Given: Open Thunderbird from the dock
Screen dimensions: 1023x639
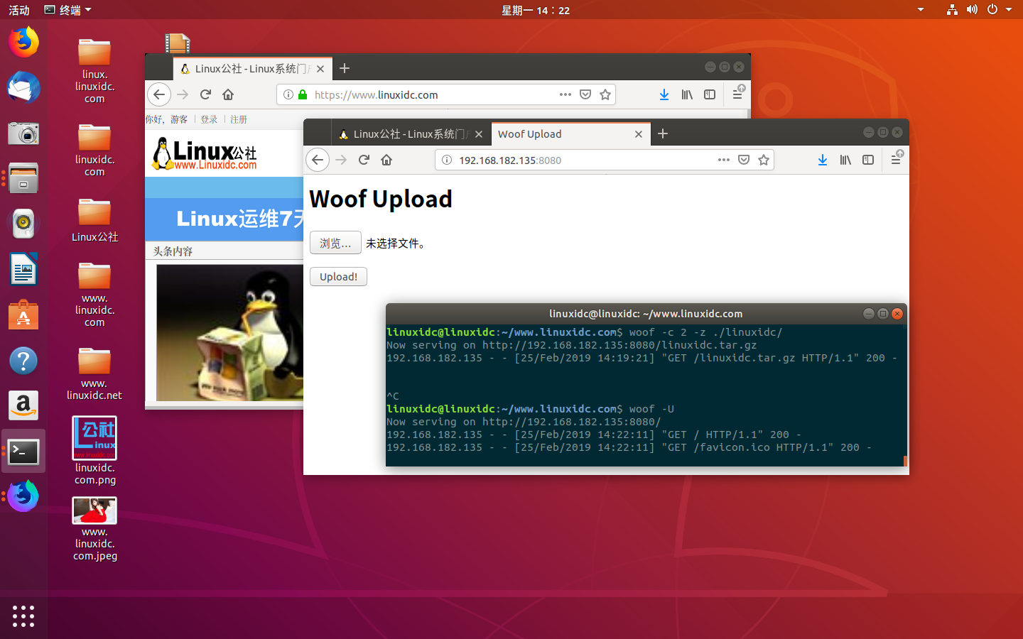Looking at the screenshot, I should point(23,87).
